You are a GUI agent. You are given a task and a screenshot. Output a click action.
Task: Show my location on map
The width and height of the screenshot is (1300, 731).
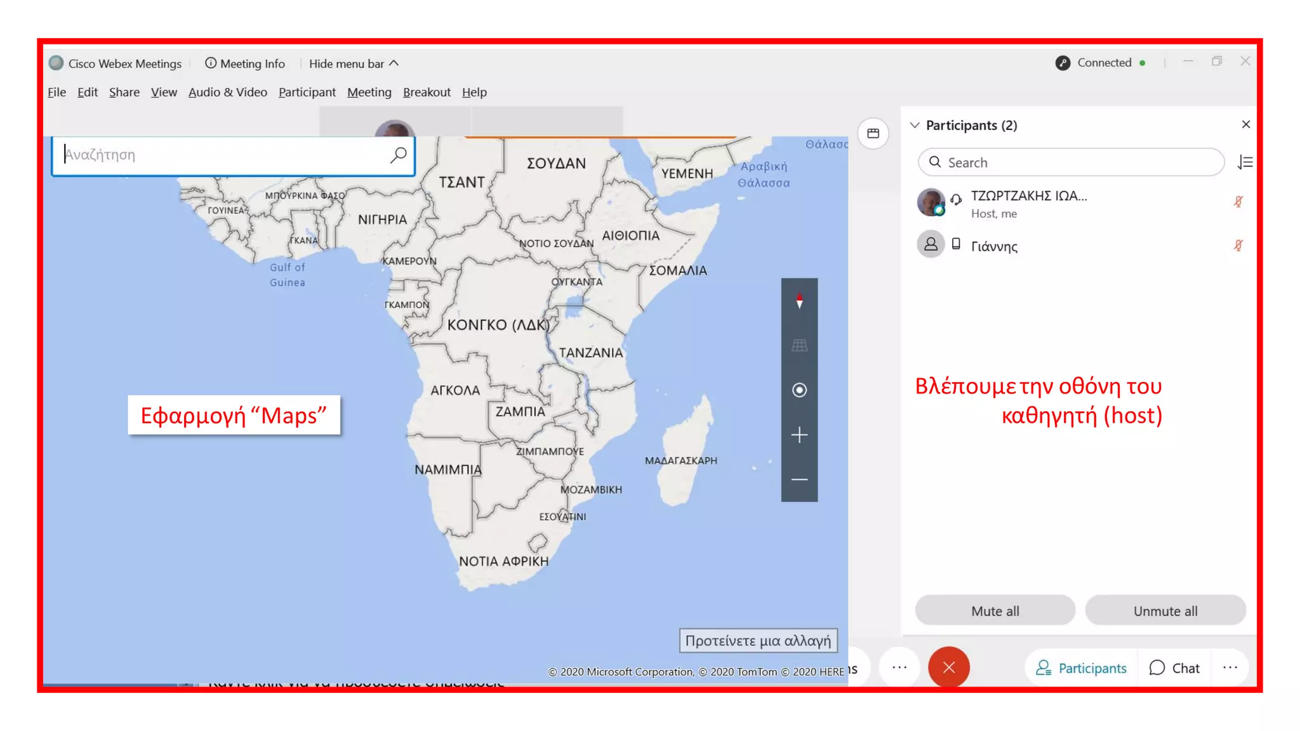pos(799,390)
